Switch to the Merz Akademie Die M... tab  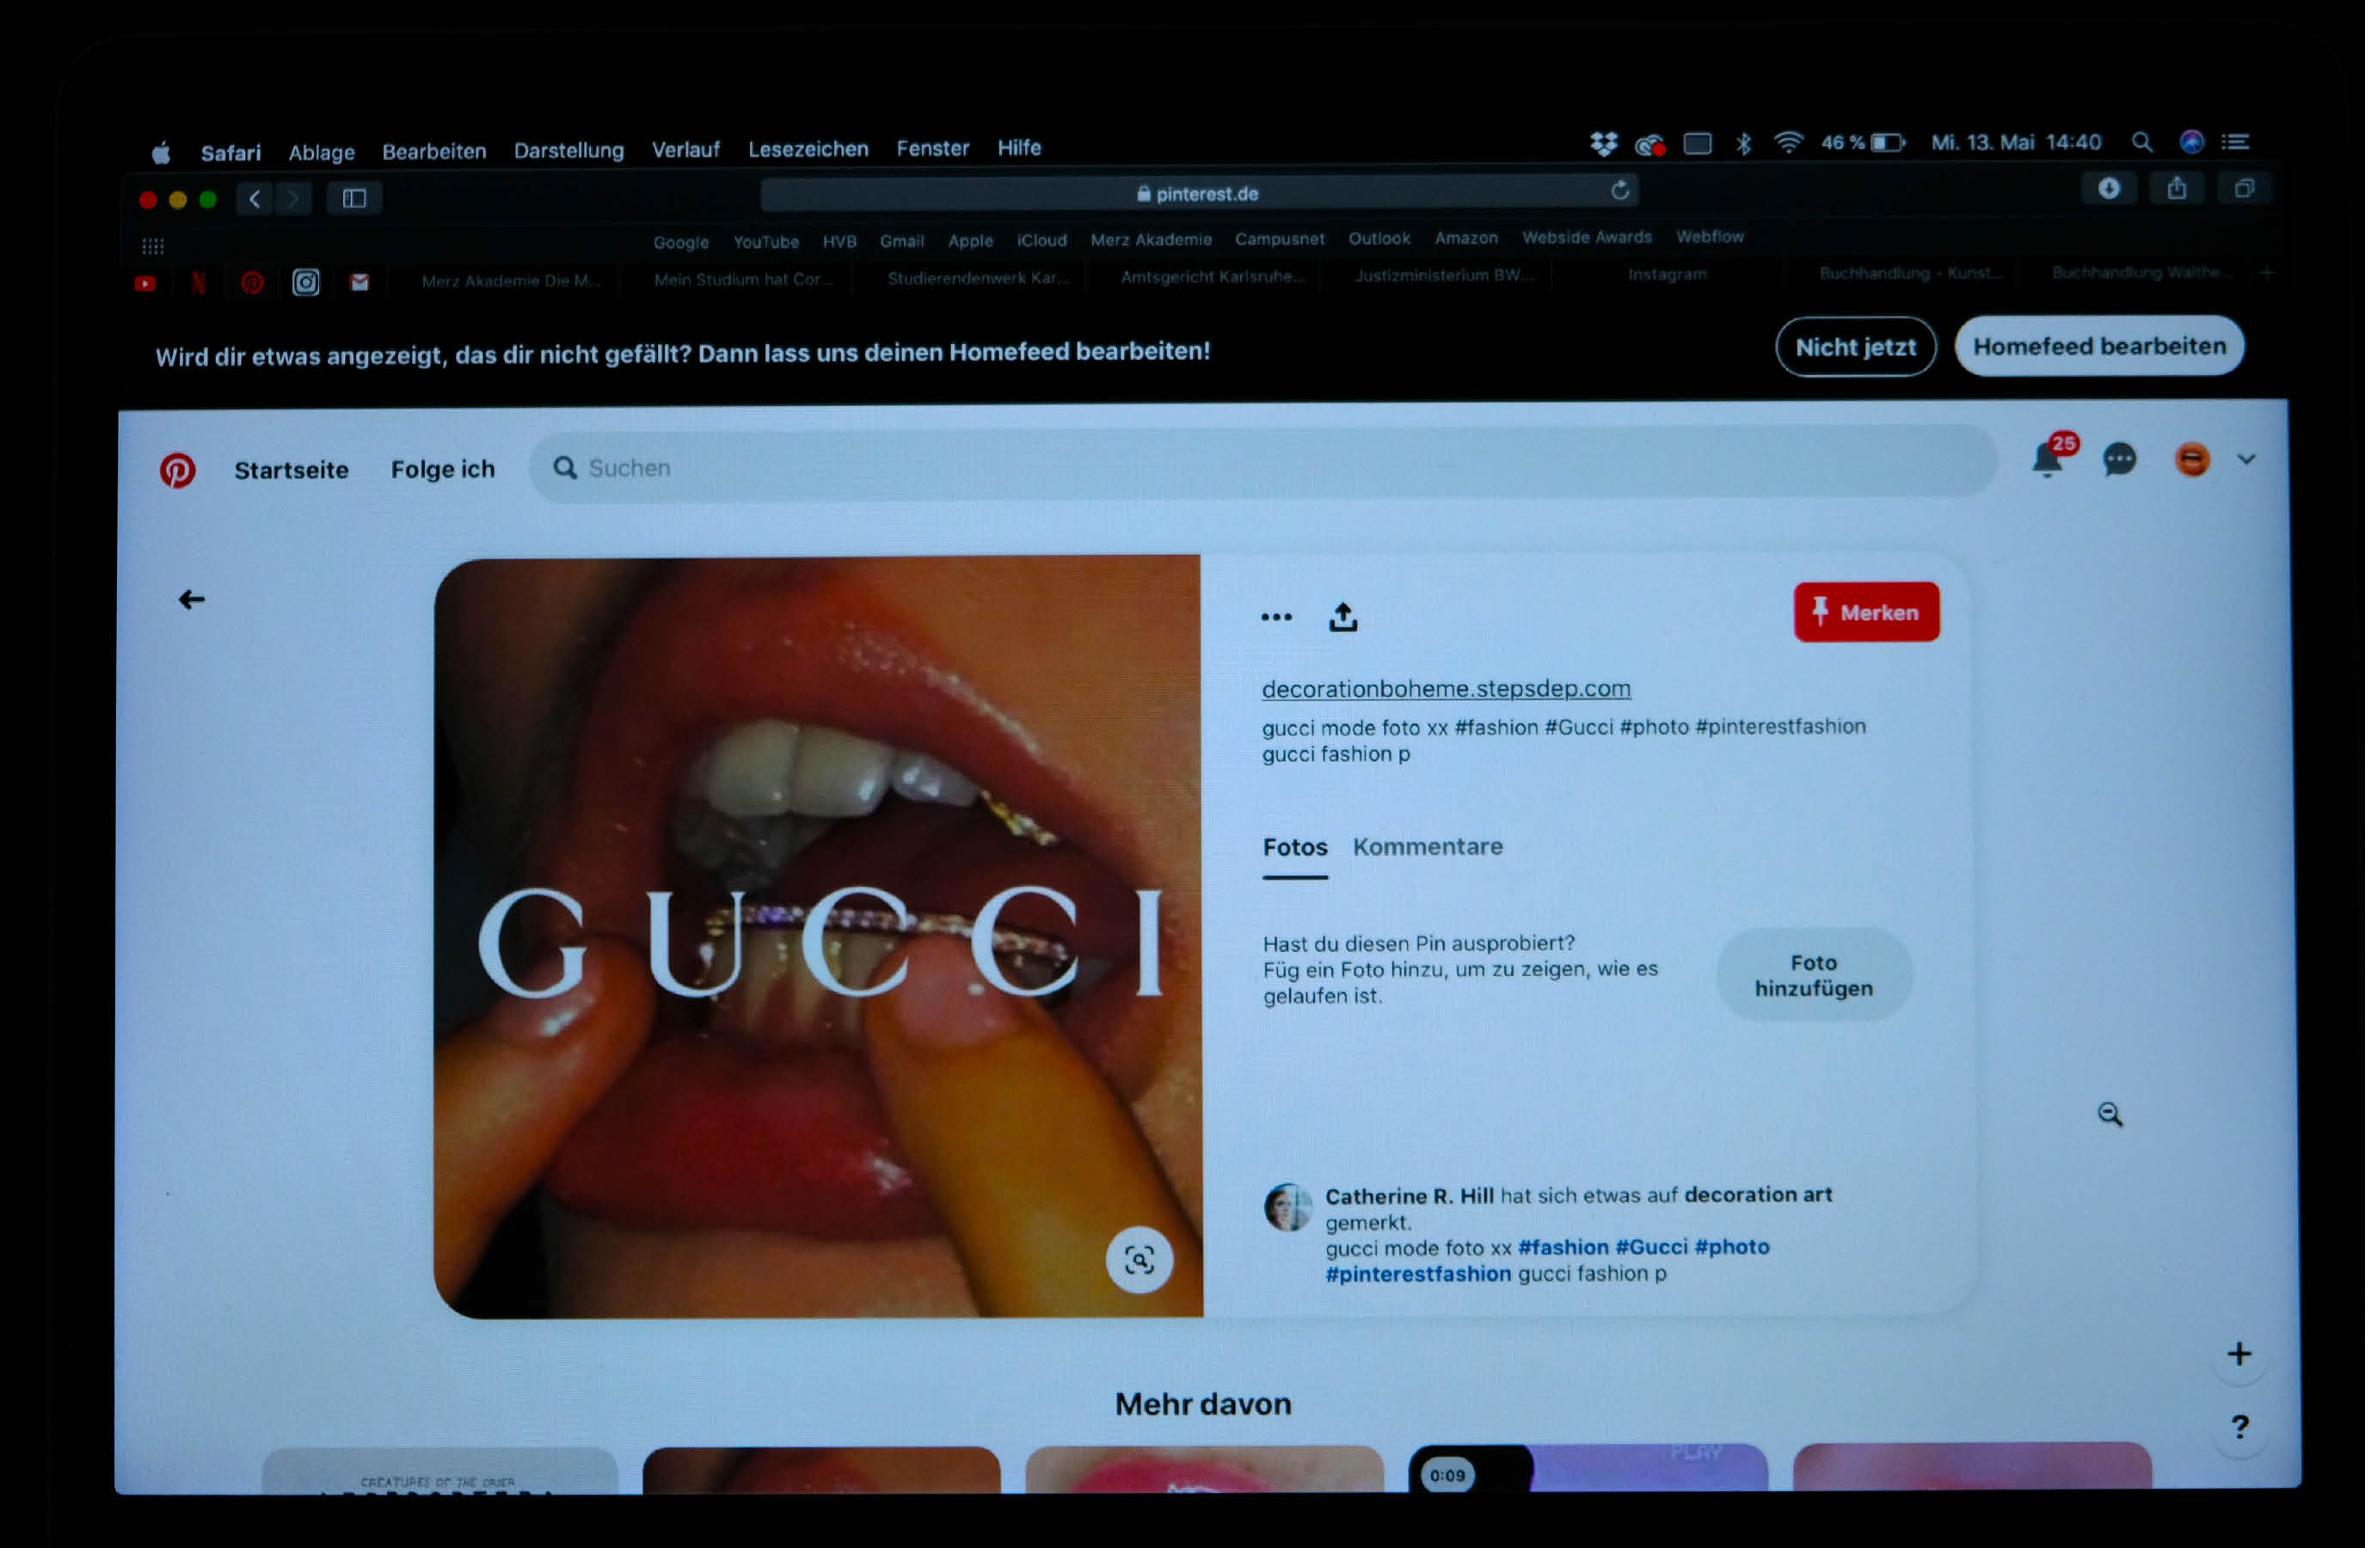510,281
